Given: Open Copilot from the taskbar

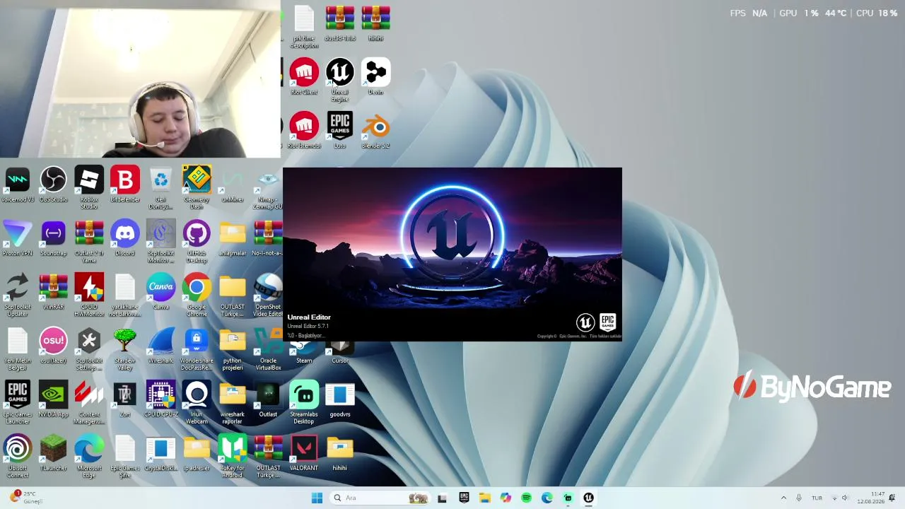Looking at the screenshot, I should (x=506, y=498).
